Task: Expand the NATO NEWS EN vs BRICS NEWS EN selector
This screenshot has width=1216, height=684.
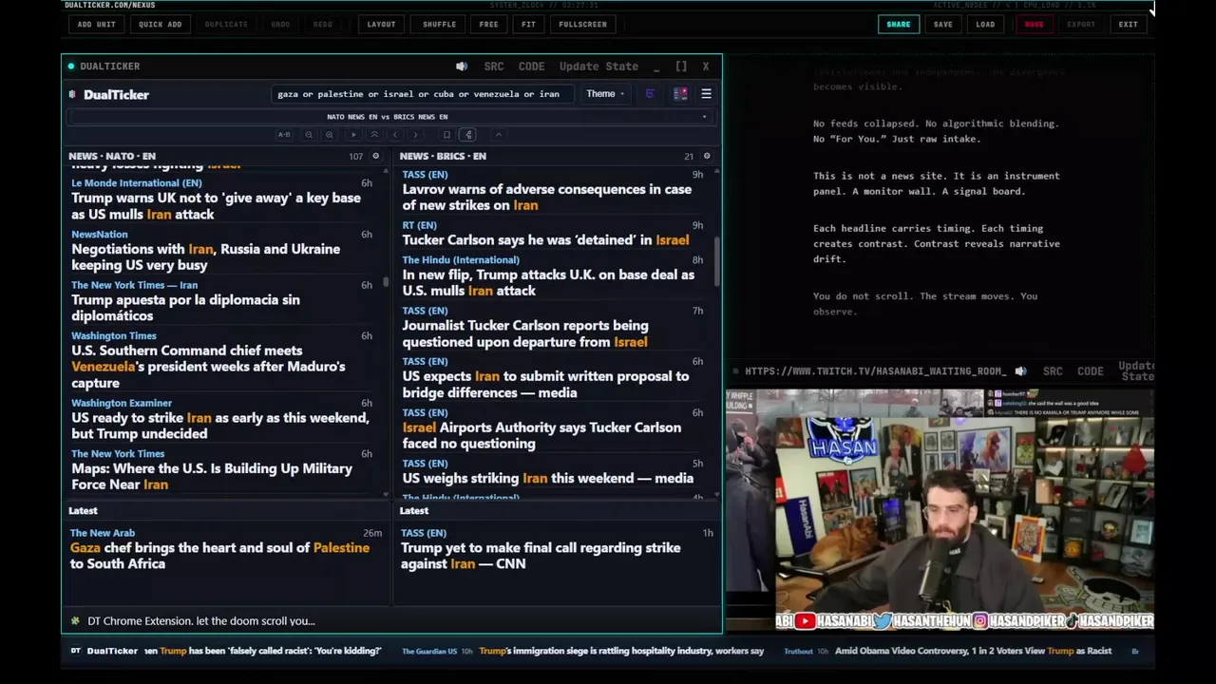Action: pyautogui.click(x=390, y=117)
